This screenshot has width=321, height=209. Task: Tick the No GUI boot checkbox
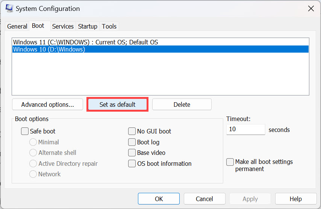(x=132, y=131)
